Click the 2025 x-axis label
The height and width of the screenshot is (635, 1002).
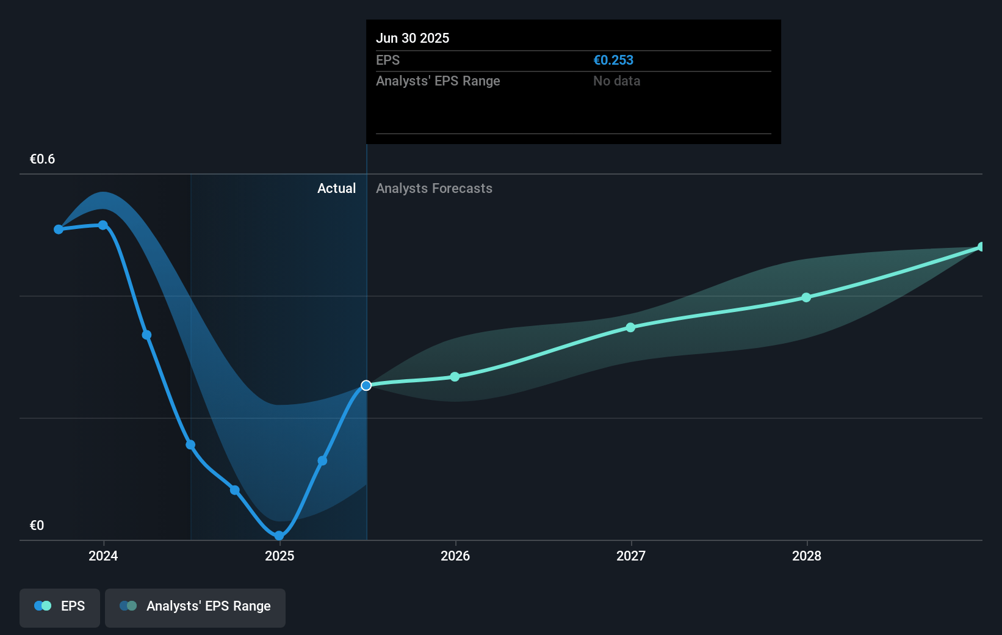point(279,556)
